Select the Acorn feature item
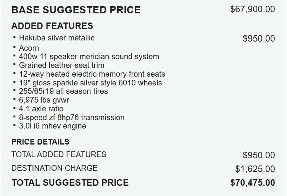The image size is (287, 196). (x=29, y=48)
